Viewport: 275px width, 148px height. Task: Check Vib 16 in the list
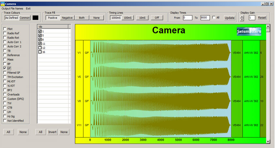(40, 52)
